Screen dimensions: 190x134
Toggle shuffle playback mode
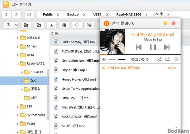(159, 59)
